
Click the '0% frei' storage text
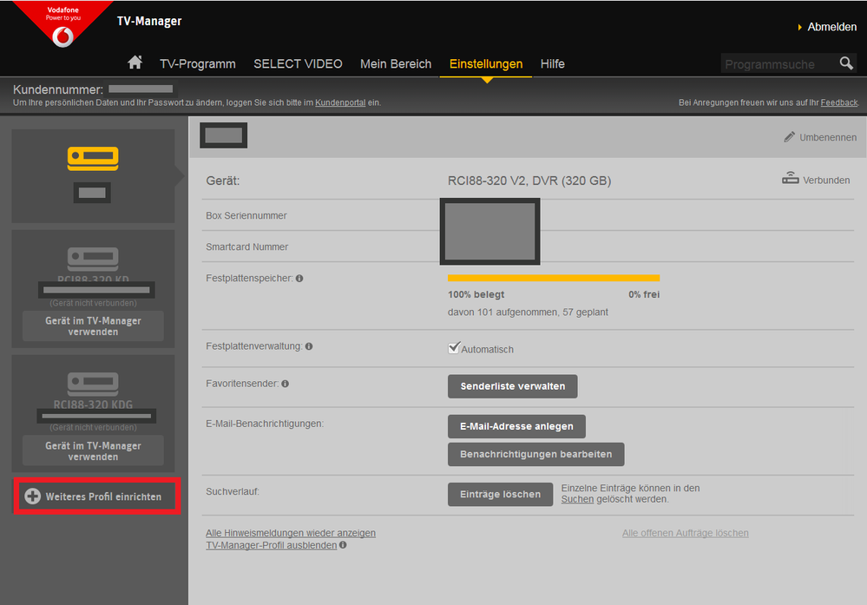click(x=644, y=294)
